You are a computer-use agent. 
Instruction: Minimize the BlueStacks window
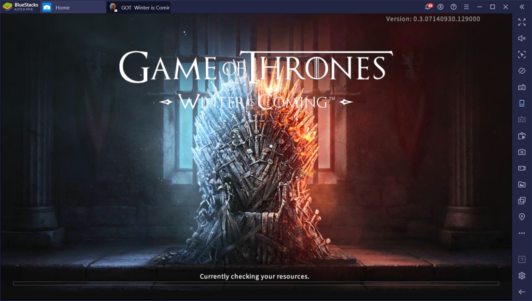pos(480,7)
